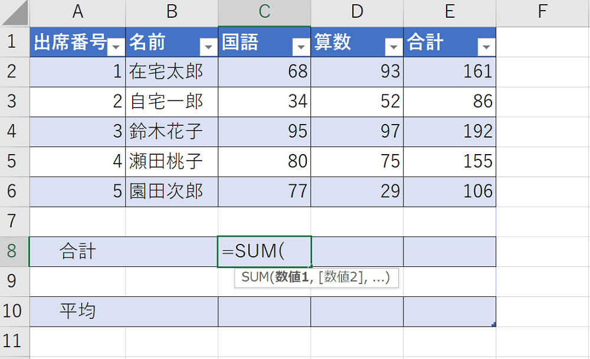The height and width of the screenshot is (359, 590).
Task: Click the select-all corner triangle
Action: coord(15,13)
